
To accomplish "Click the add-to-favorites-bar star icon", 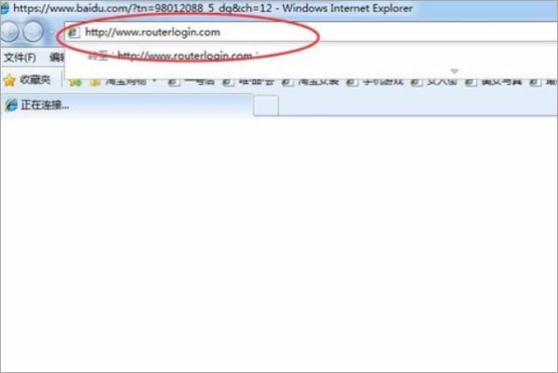I will [75, 82].
